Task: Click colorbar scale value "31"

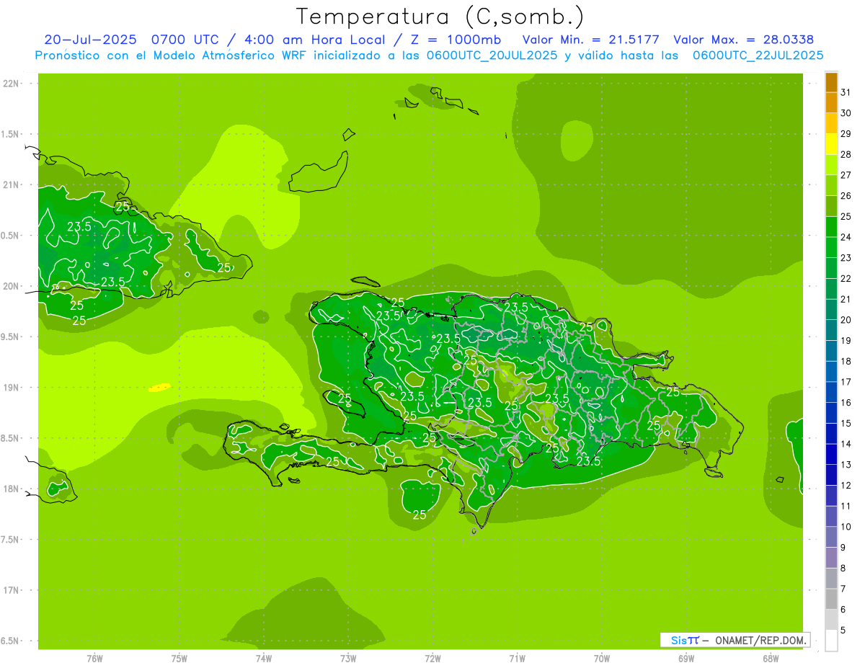Action: (x=846, y=92)
